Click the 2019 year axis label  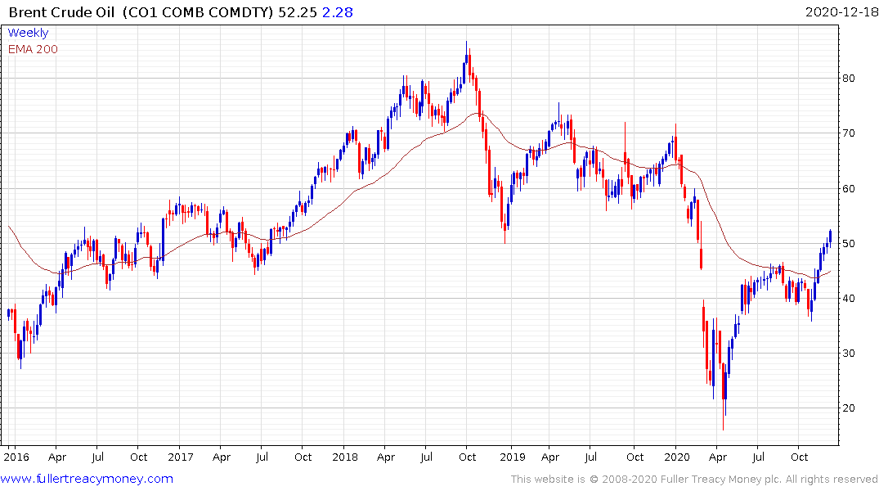pos(513,457)
